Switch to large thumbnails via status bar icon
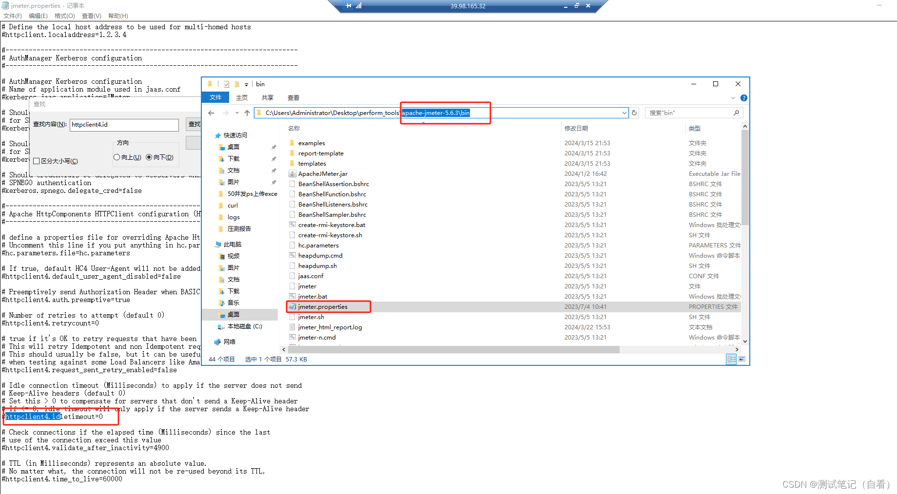The width and height of the screenshot is (897, 494). point(742,359)
